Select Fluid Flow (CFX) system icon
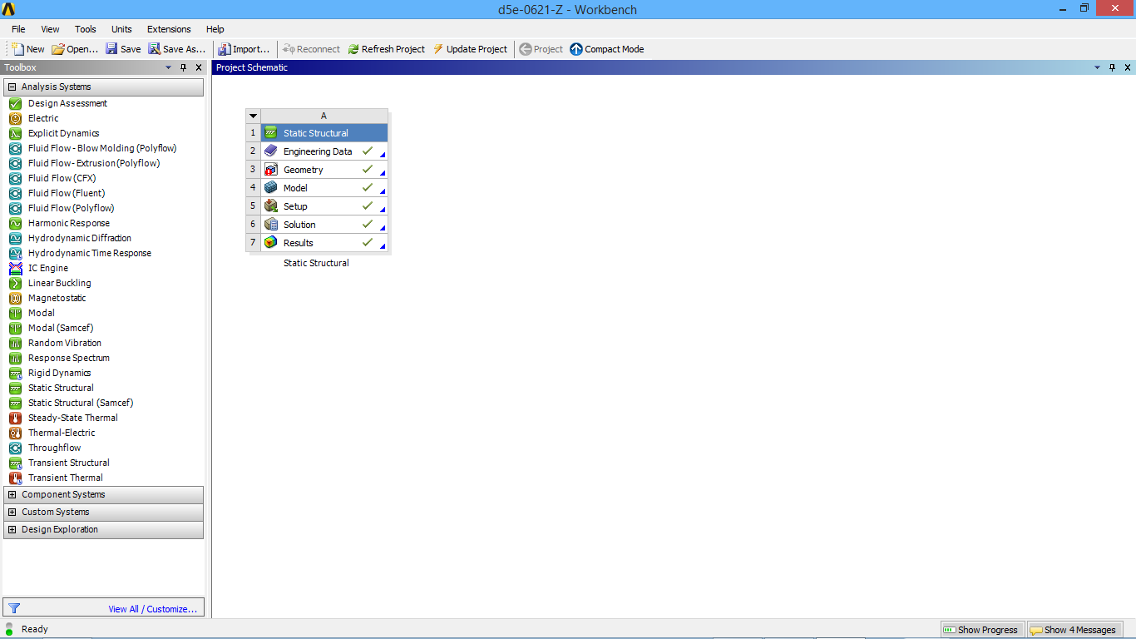The width and height of the screenshot is (1136, 639). click(x=15, y=178)
